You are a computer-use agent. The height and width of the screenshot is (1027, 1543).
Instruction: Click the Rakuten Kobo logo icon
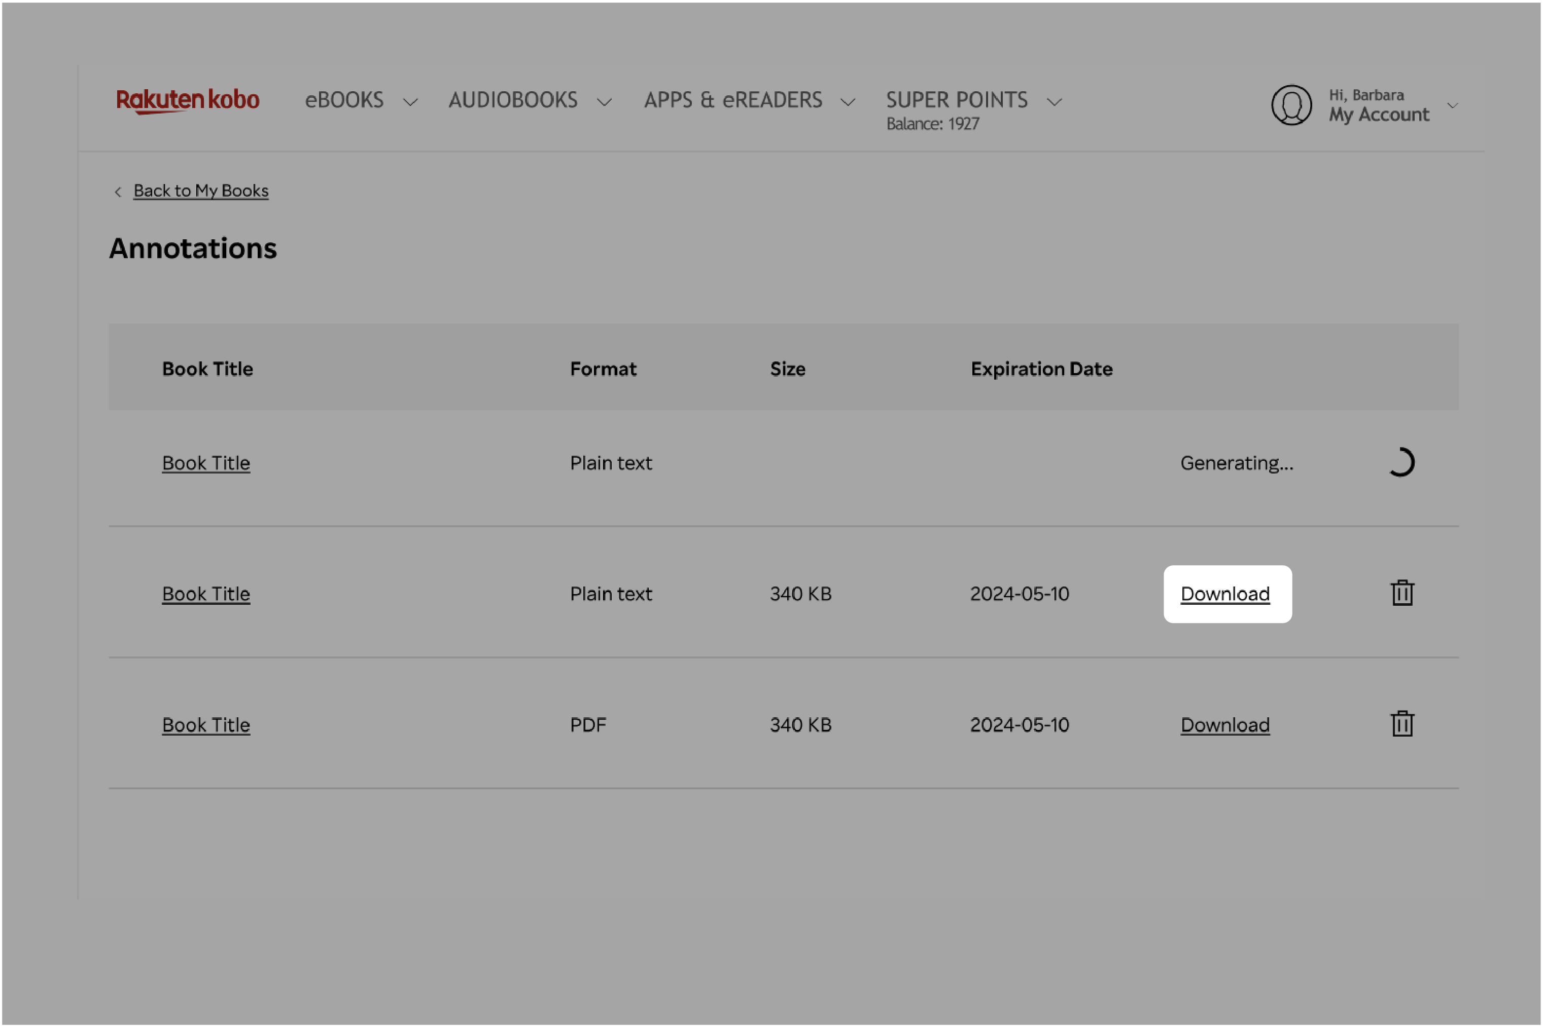click(x=186, y=103)
